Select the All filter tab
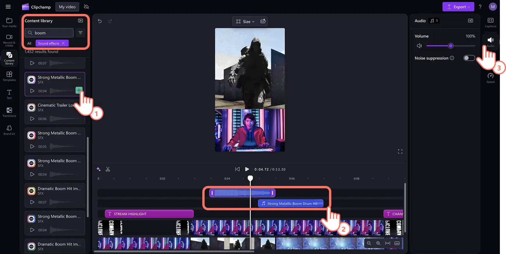This screenshot has width=506, height=254. click(x=29, y=43)
